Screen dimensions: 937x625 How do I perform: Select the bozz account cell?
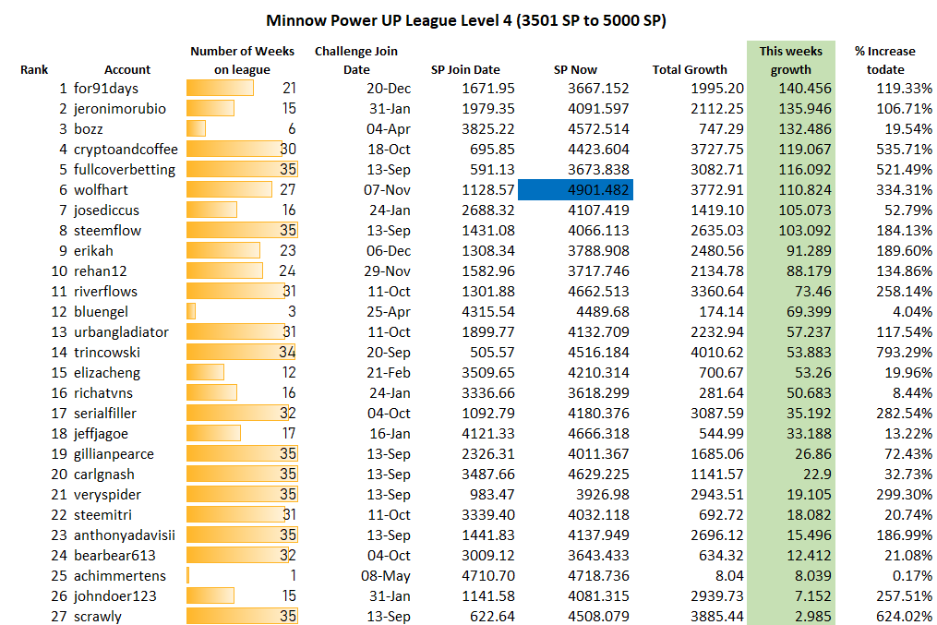click(88, 129)
